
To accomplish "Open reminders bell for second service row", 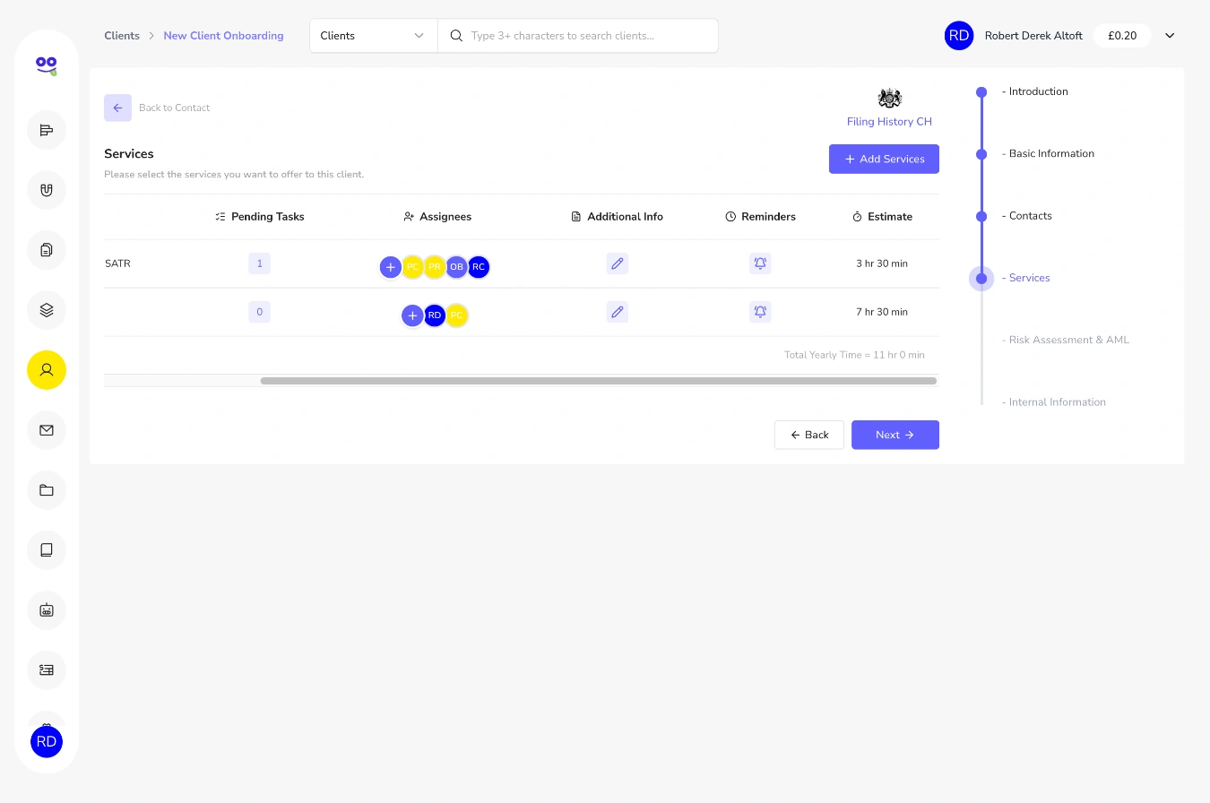I will click(760, 312).
